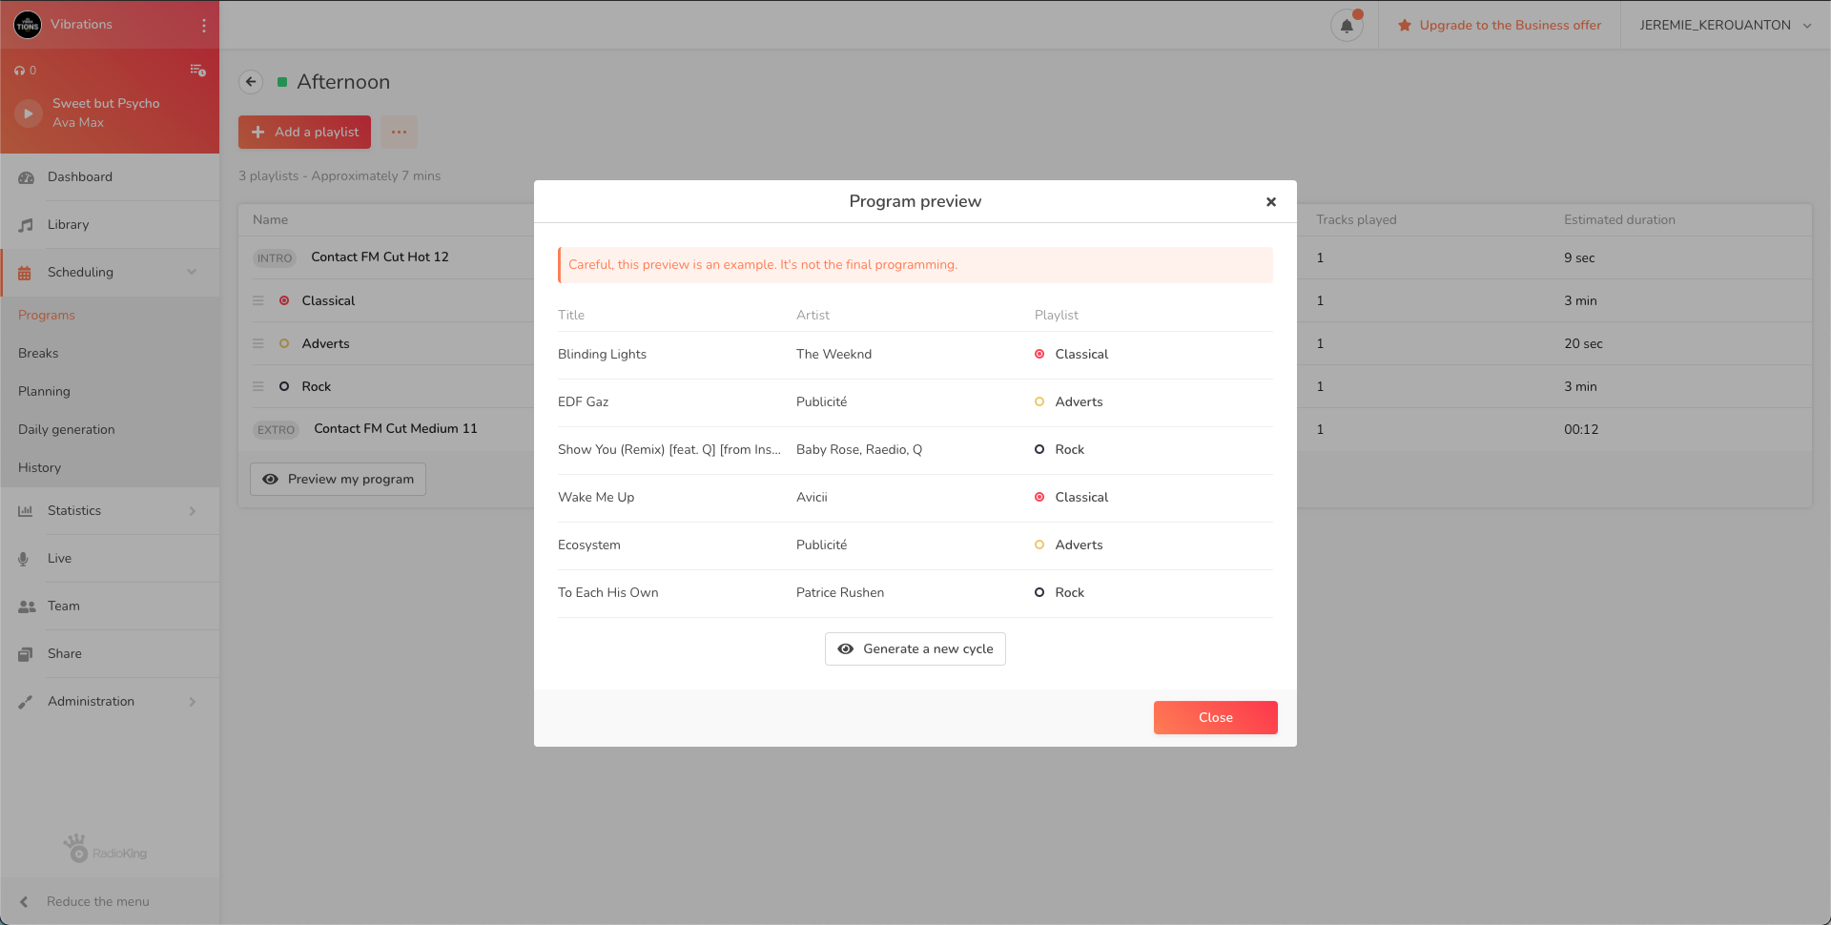Open History submenu item
This screenshot has width=1831, height=925.
[x=39, y=467]
